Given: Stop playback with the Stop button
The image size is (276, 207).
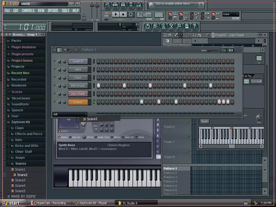Looking at the screenshot, I should click(x=123, y=14).
